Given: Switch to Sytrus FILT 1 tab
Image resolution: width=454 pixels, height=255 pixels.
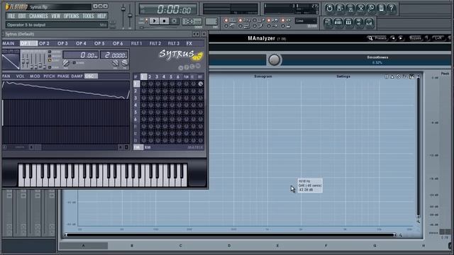Looking at the screenshot, I should [x=137, y=43].
